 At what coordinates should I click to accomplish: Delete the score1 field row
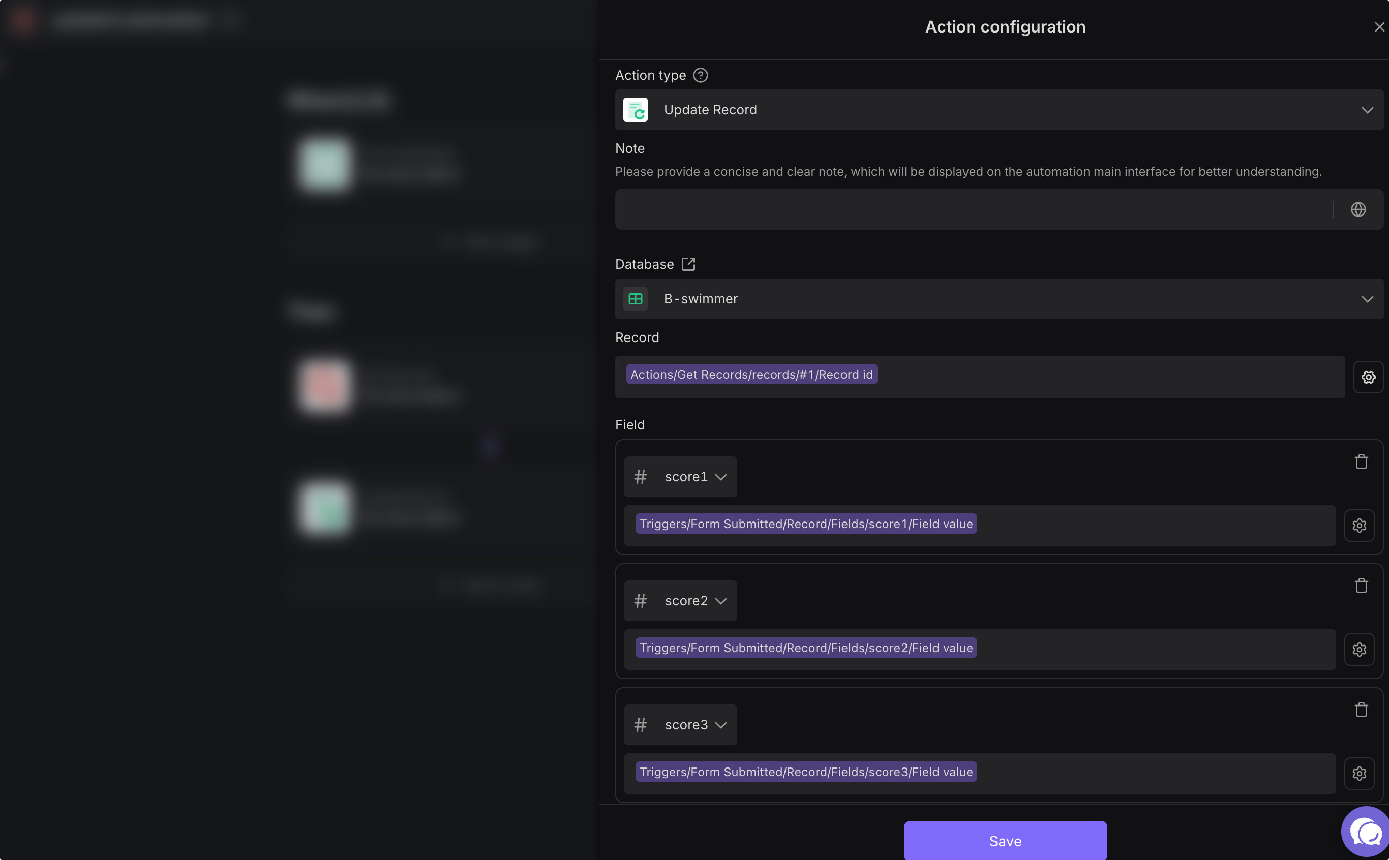[x=1361, y=462]
